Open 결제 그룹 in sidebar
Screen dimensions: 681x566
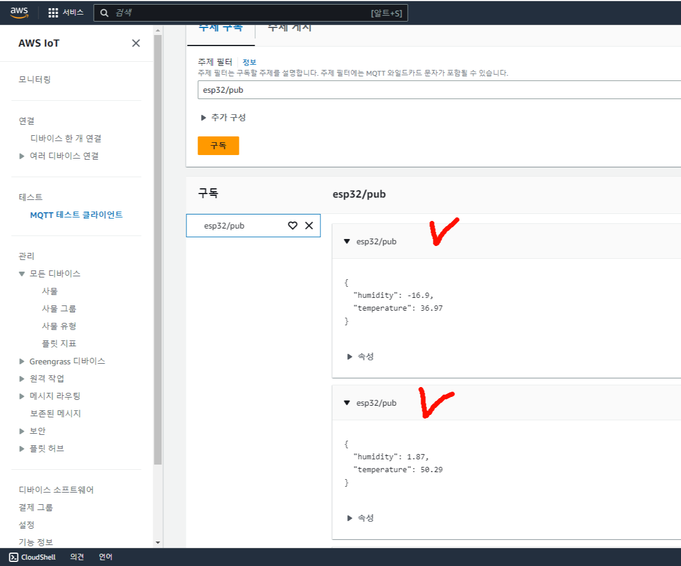tap(36, 507)
